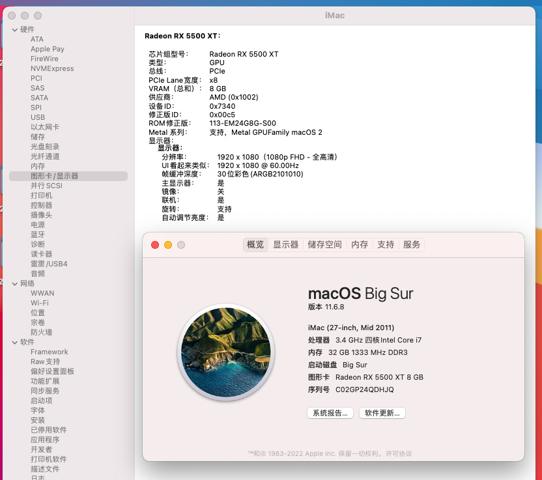The image size is (542, 480).
Task: Open SPI hardware entry
Action: [x=36, y=107]
